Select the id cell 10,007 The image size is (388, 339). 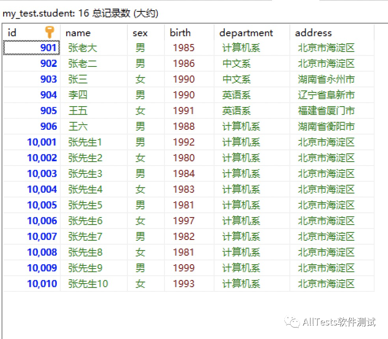[31, 236]
